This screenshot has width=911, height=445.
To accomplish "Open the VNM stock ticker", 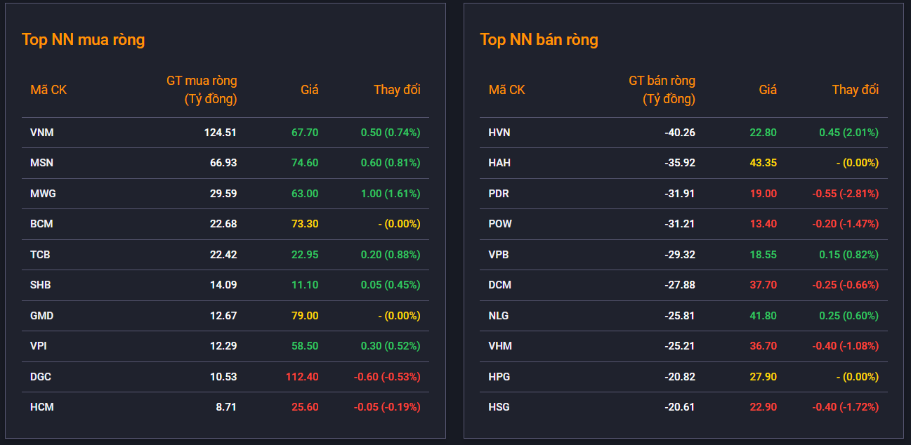I will point(41,132).
